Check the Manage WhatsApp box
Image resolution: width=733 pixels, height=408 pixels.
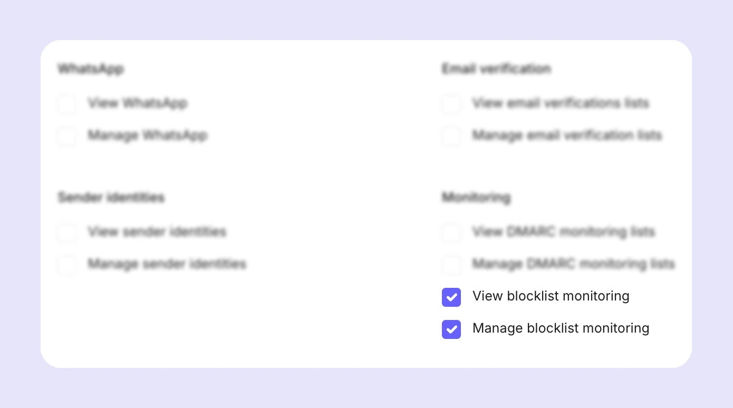[x=66, y=136]
